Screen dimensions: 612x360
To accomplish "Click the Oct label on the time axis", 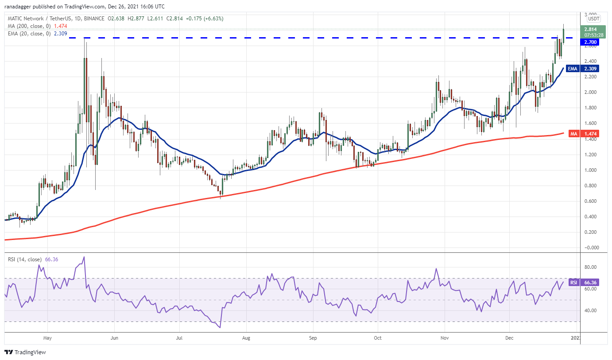I will [378, 338].
